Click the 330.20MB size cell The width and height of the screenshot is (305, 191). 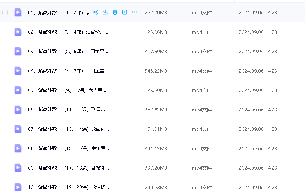[x=156, y=168]
